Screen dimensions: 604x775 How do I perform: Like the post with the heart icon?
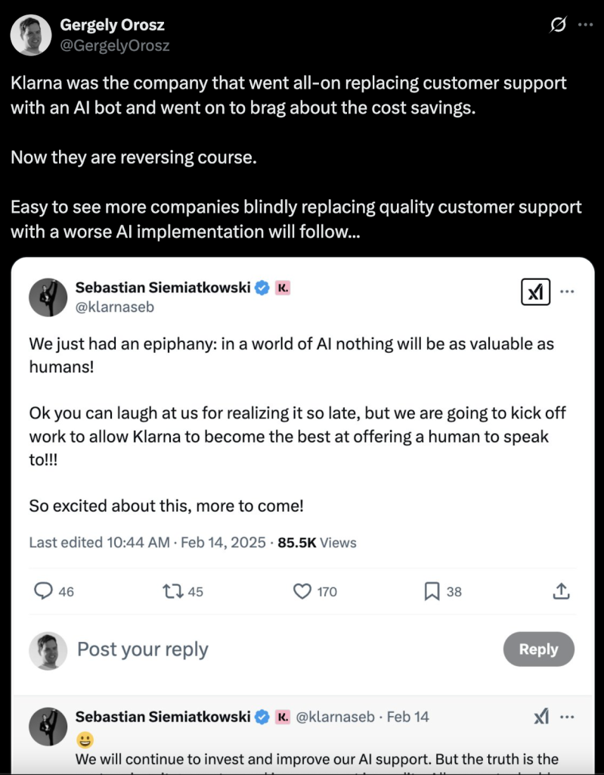[303, 591]
